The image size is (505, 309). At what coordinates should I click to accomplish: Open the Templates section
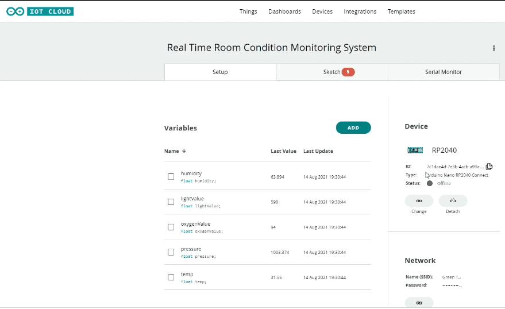401,11
